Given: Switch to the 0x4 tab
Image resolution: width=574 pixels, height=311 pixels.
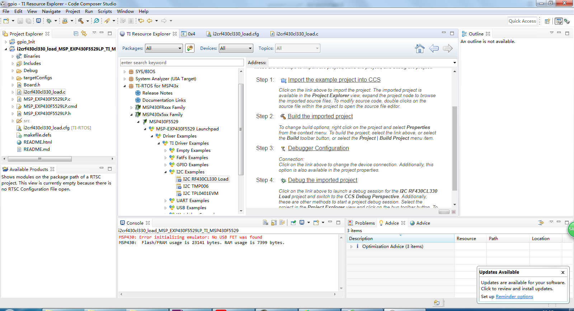Looking at the screenshot, I should click(x=189, y=34).
